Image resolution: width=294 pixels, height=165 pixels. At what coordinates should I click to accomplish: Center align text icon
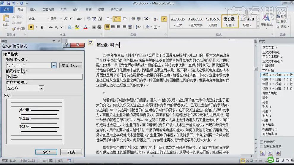(113, 27)
